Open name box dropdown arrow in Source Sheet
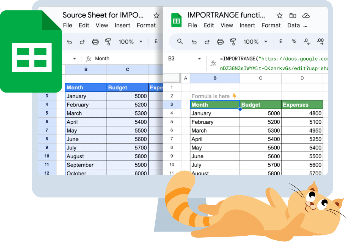The height and width of the screenshot is (245, 355). click(75, 59)
